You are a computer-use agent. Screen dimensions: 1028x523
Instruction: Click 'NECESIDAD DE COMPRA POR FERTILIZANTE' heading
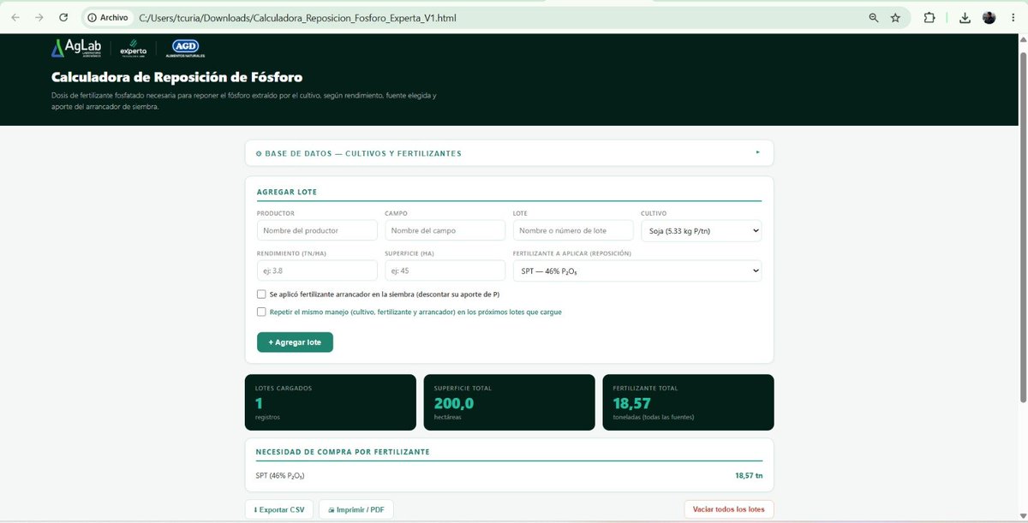coord(343,451)
